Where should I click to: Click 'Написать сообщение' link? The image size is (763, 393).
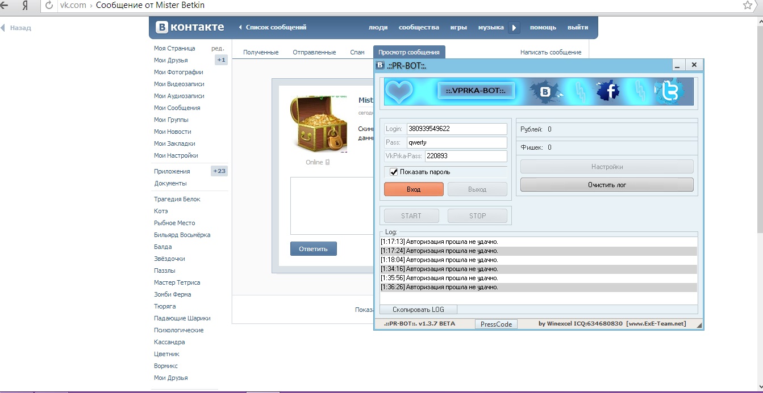point(551,52)
